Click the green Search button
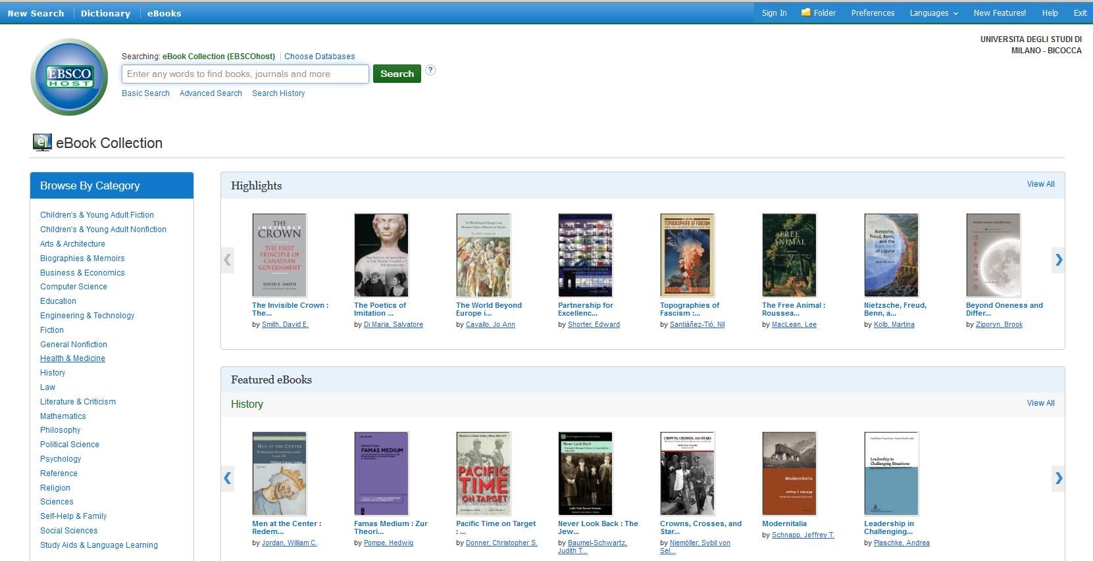Viewport: 1093px width, 561px height. click(397, 74)
